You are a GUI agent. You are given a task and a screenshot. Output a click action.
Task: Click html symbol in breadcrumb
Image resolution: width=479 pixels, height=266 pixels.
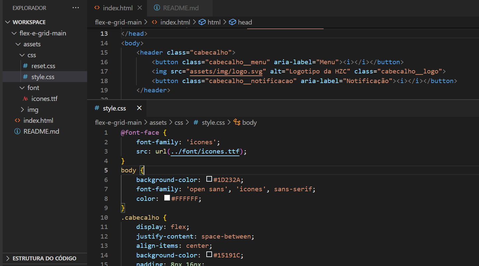(214, 22)
